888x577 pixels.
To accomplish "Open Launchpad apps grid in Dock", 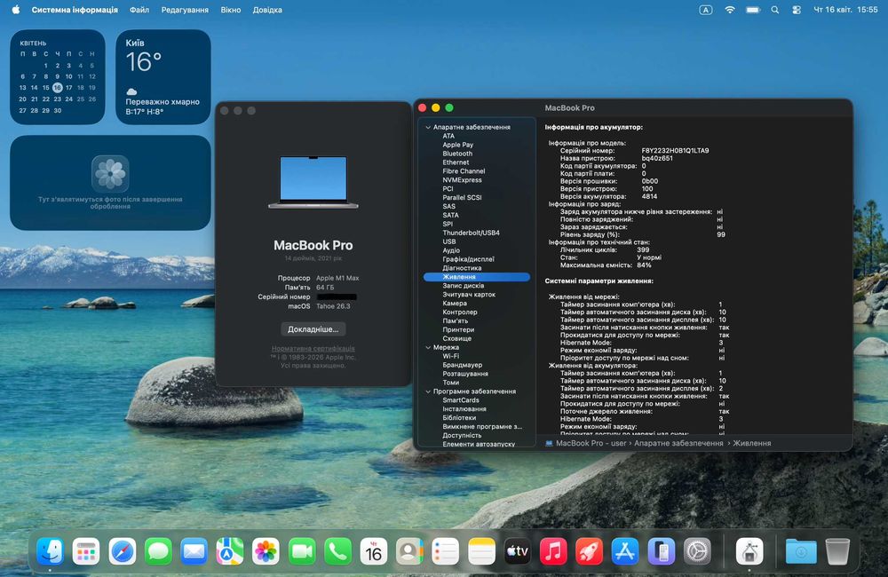I will pos(86,551).
